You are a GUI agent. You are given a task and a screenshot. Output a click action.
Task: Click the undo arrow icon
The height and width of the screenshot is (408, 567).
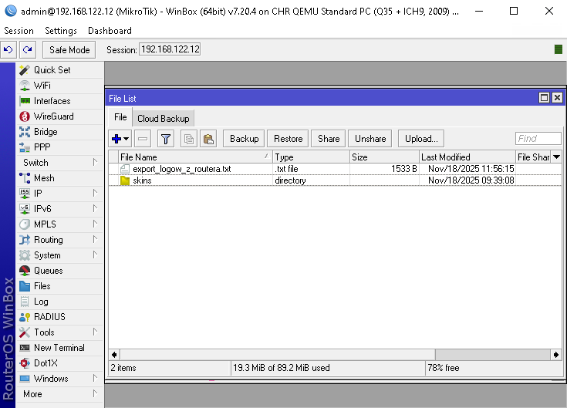click(x=8, y=49)
